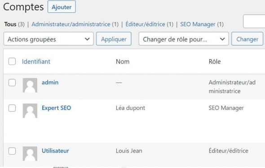The height and width of the screenshot is (168, 265).
Task: Select the Tous filter link
Action: (10, 24)
